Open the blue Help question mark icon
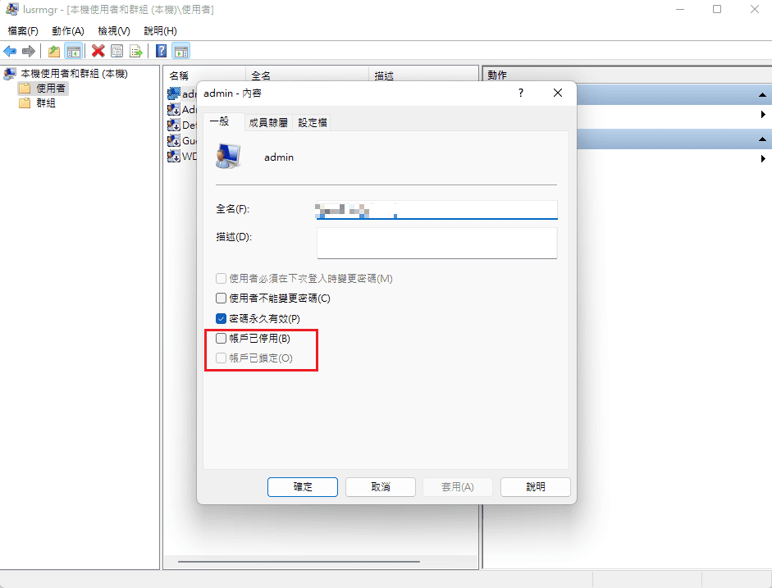Screen dimensions: 772x588 161,51
